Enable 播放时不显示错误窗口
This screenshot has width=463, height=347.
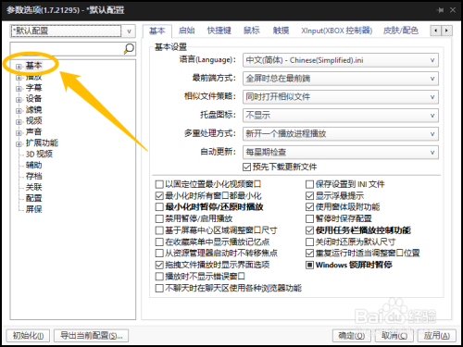159,277
